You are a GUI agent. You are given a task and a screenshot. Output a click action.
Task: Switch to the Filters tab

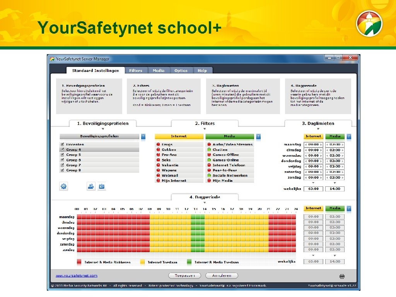click(x=136, y=70)
